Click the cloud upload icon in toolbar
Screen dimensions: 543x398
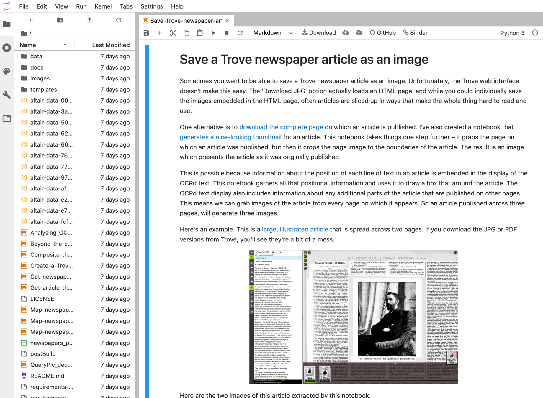coord(359,33)
